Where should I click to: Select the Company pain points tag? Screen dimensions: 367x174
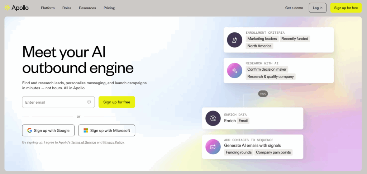pyautogui.click(x=273, y=152)
